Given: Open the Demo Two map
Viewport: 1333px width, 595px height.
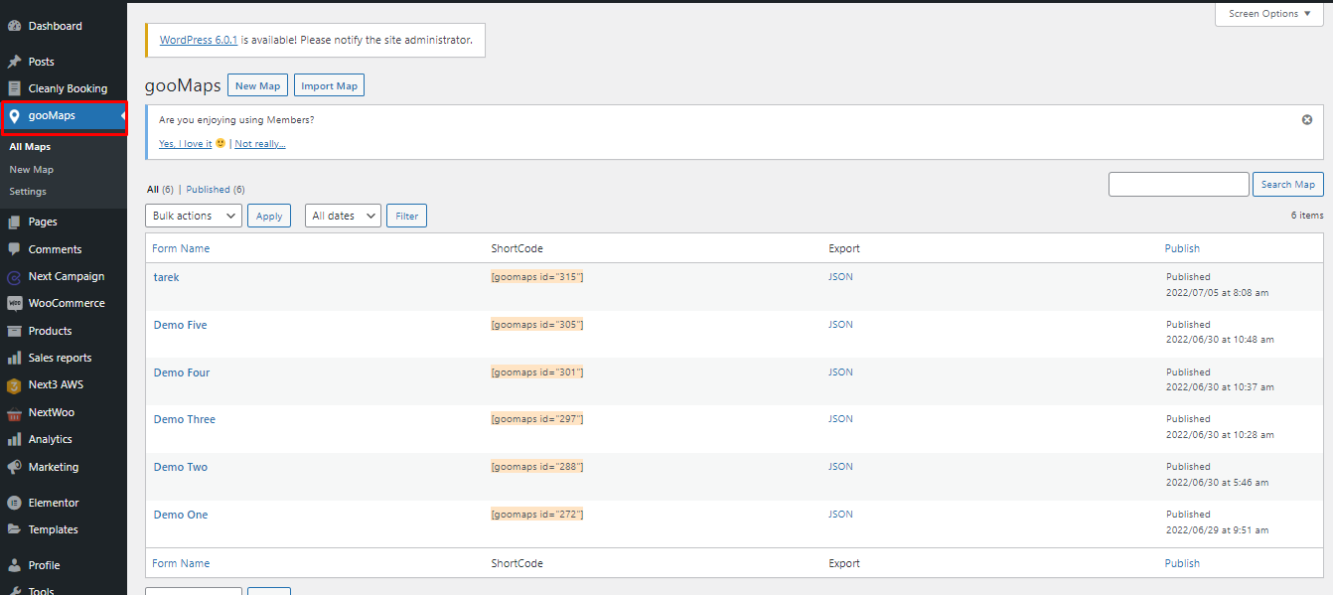Looking at the screenshot, I should 181,467.
